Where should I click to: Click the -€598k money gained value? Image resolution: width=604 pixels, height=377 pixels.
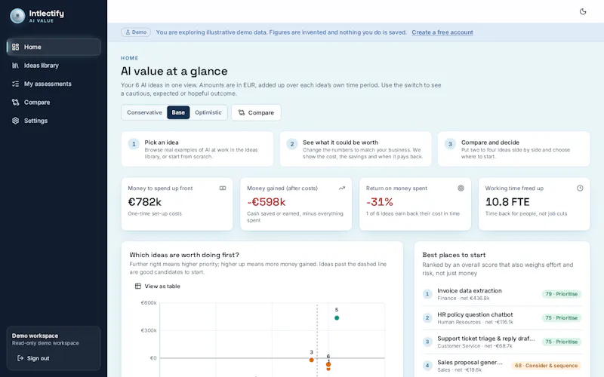[x=267, y=202]
